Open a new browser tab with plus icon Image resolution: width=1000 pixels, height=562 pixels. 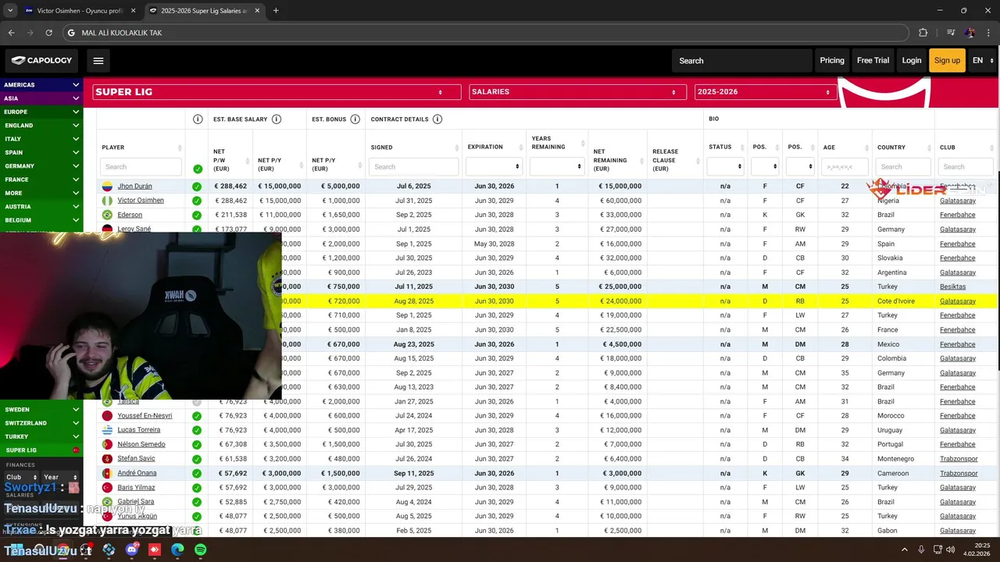click(276, 11)
